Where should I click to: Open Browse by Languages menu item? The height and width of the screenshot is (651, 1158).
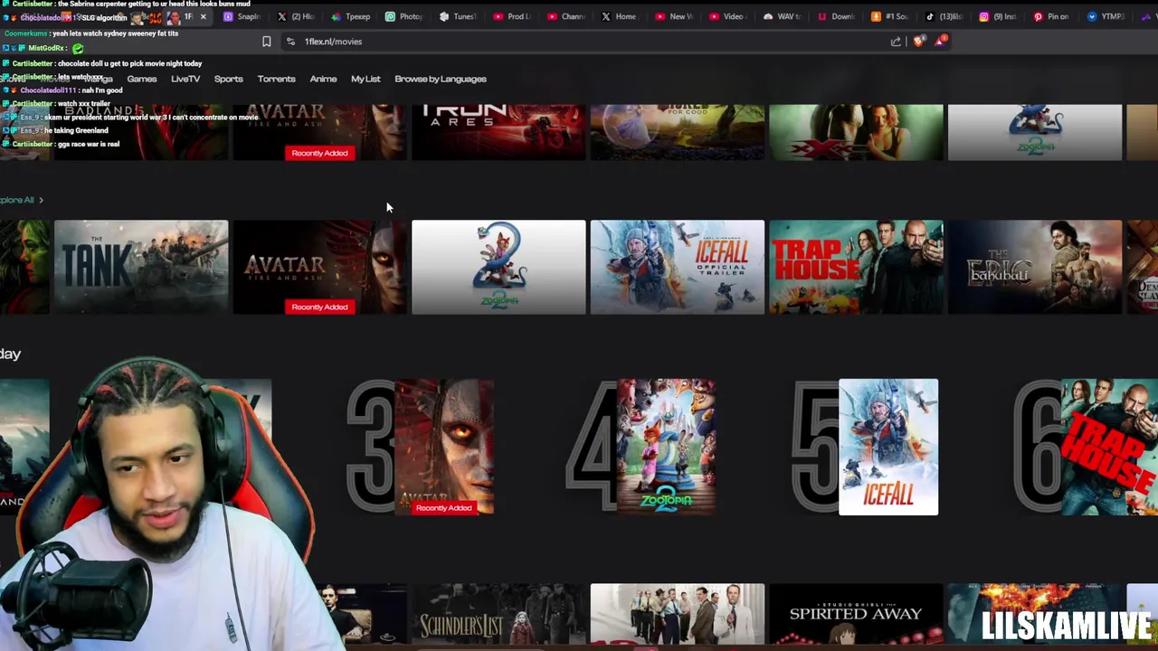(x=441, y=79)
